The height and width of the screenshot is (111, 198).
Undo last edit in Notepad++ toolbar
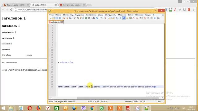click(86, 18)
